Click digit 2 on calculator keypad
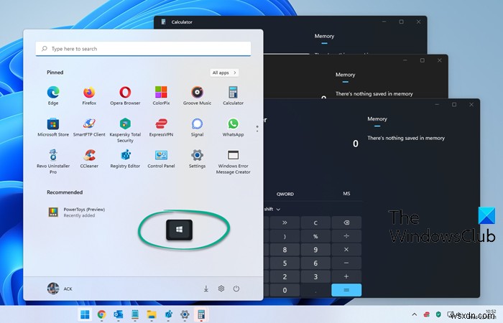503x323 pixels. pos(285,276)
